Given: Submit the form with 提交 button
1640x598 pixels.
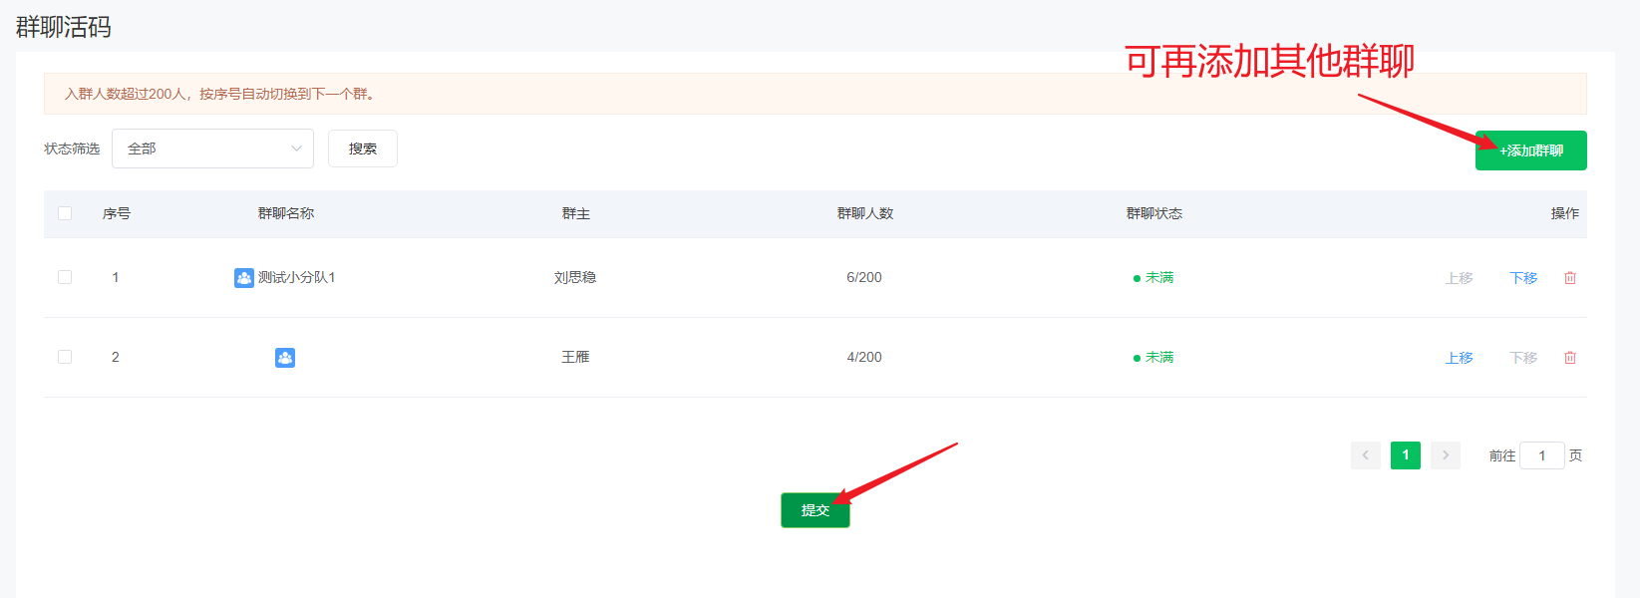Looking at the screenshot, I should click(x=815, y=510).
